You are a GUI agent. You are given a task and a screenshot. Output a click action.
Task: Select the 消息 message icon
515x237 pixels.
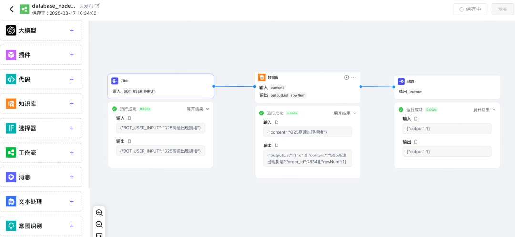11,177
